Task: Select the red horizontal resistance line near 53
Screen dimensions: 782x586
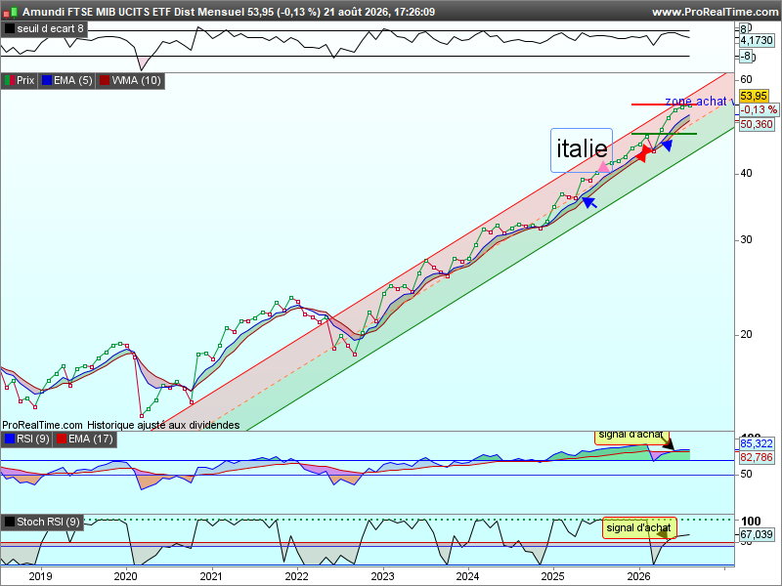Action: (664, 105)
